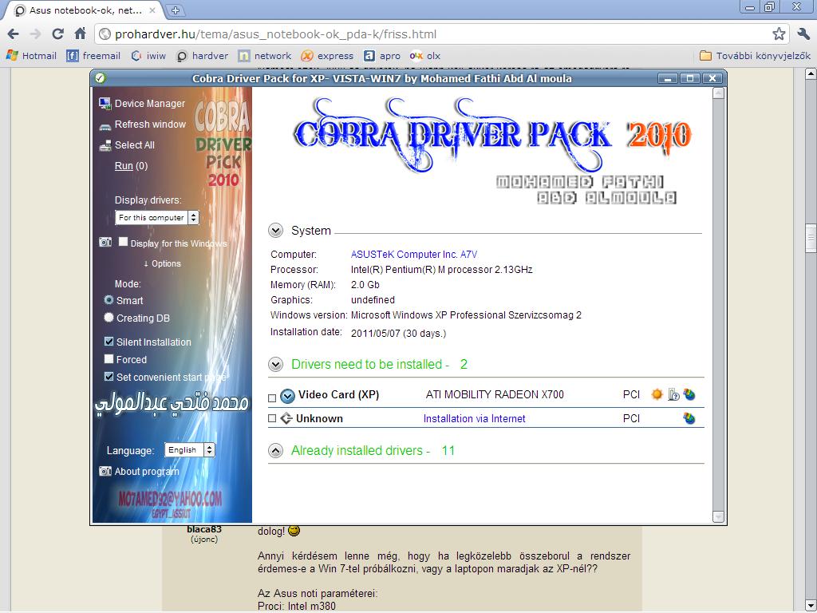This screenshot has width=817, height=613.
Task: Toggle Set convenient start page
Action: 109,377
